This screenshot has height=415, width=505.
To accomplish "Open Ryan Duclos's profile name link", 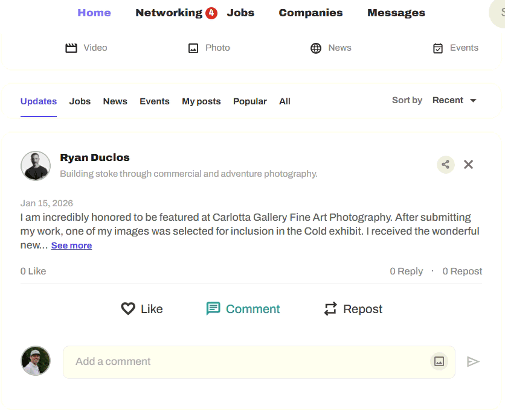I will (95, 157).
